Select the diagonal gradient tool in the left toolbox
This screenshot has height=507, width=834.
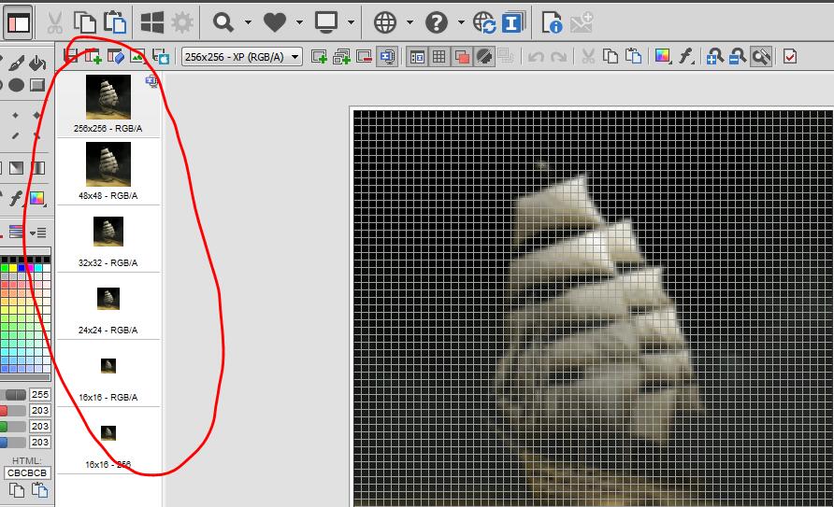16,168
